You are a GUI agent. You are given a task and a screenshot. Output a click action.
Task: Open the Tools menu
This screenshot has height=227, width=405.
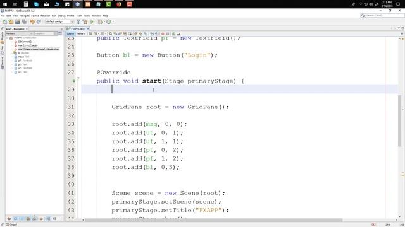87,16
